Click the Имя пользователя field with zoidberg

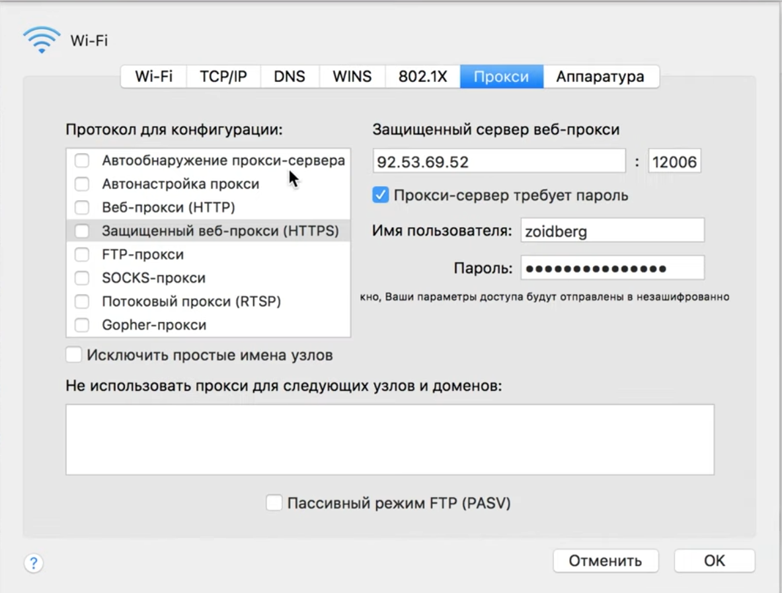tap(612, 230)
